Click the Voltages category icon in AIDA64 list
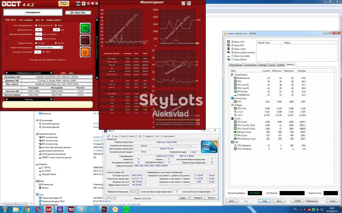 tap(232, 105)
